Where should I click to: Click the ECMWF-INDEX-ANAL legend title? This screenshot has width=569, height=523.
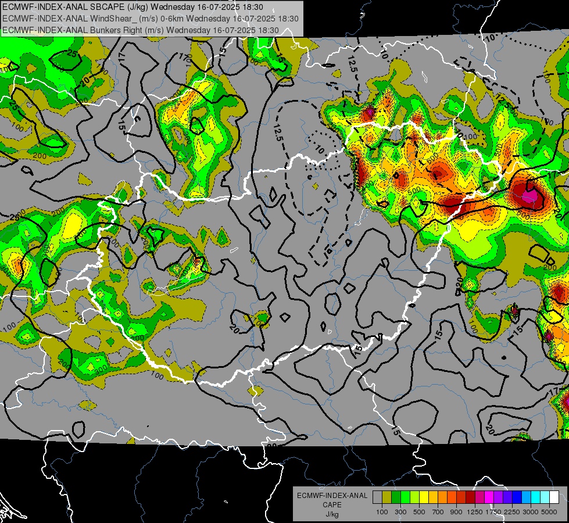(332, 496)
